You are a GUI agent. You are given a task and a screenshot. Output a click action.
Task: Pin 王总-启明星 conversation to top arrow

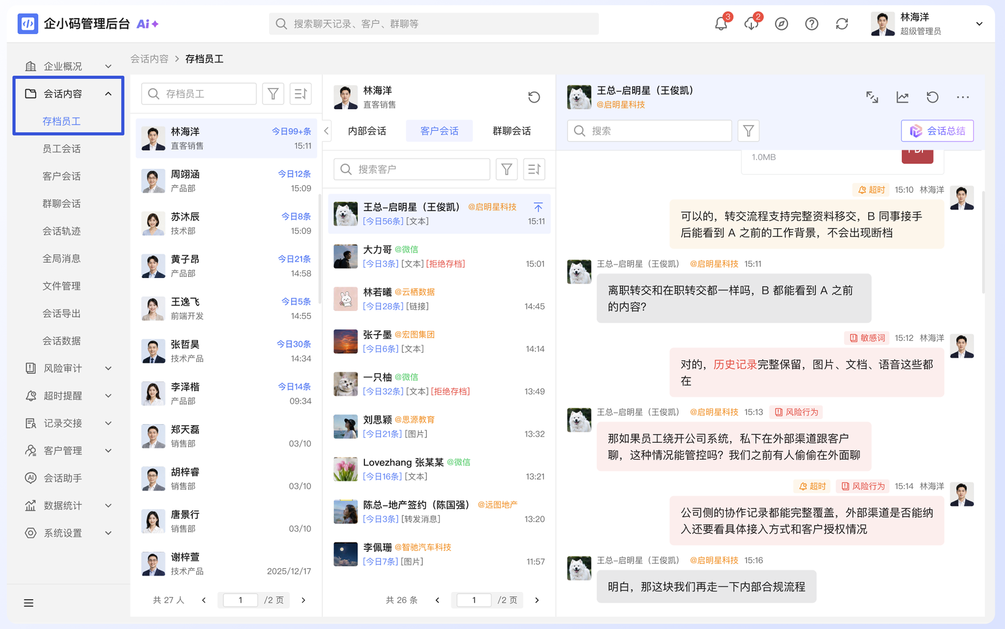pos(538,207)
